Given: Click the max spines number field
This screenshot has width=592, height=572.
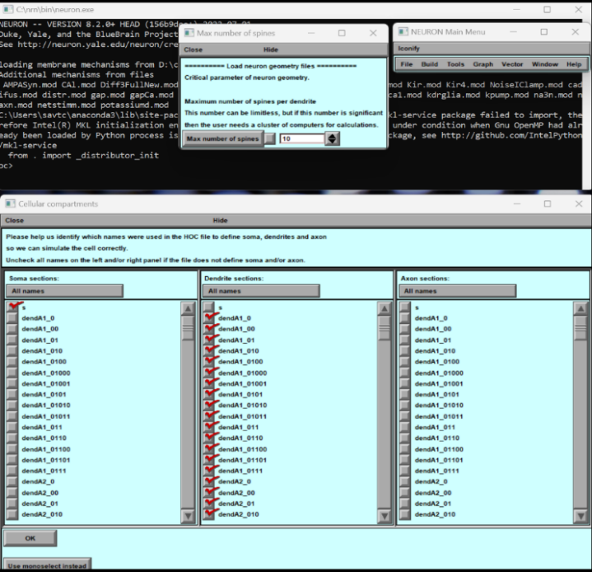Looking at the screenshot, I should 301,138.
